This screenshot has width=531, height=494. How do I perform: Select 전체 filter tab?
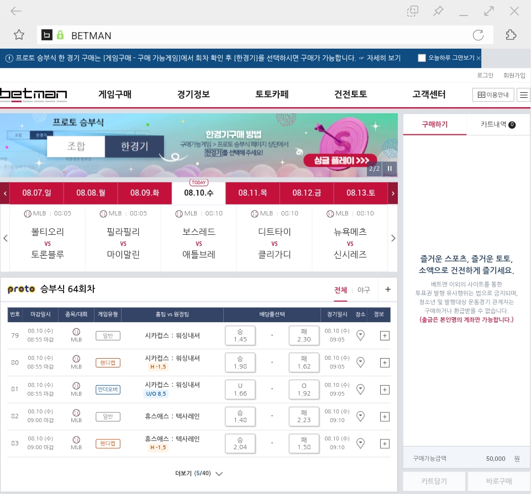coord(341,290)
